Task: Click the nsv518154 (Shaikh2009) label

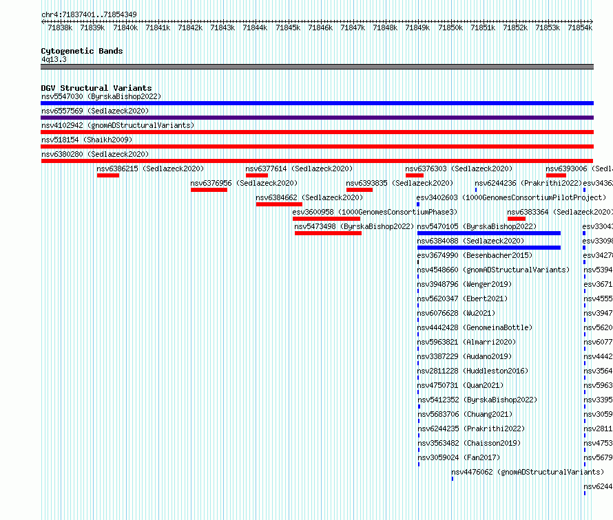Action: 87,140
